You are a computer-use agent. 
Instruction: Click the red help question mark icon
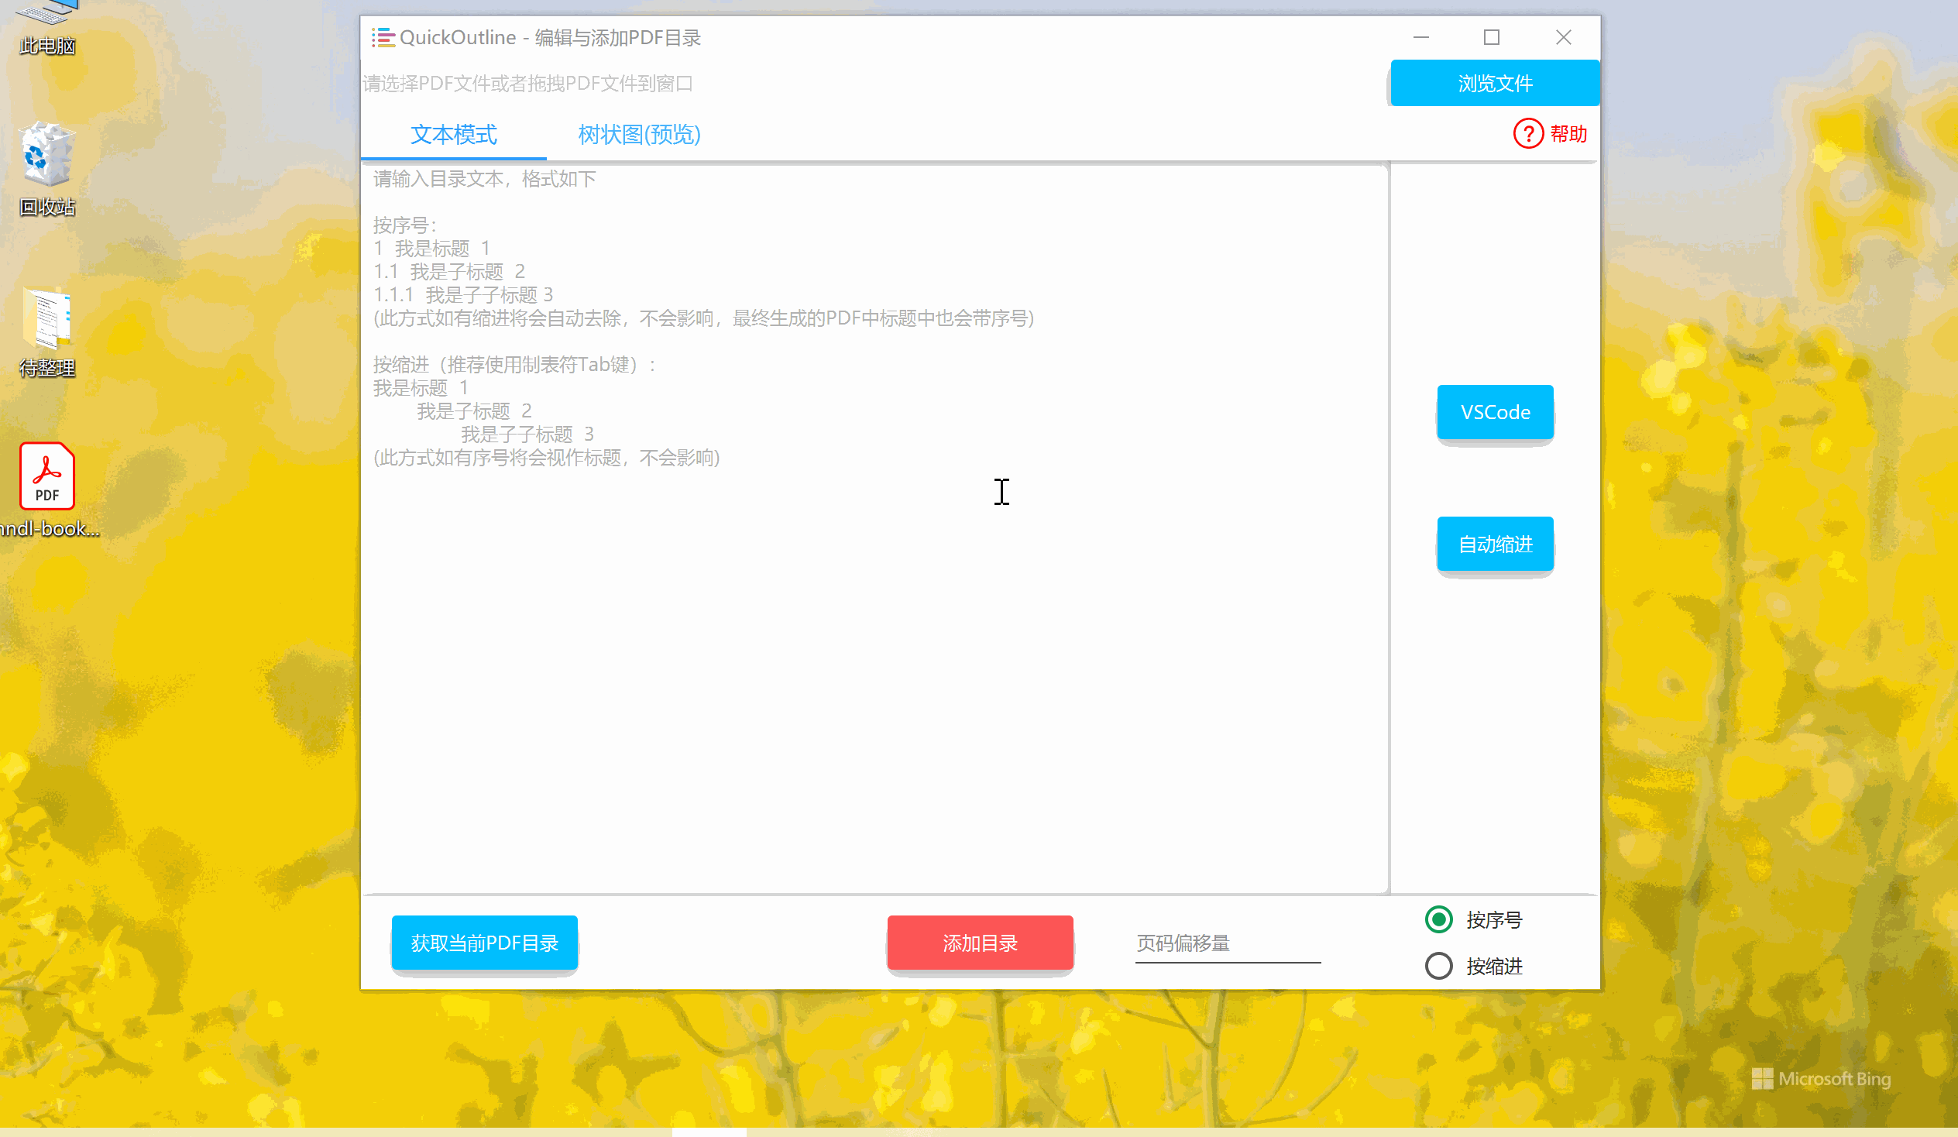(1527, 134)
